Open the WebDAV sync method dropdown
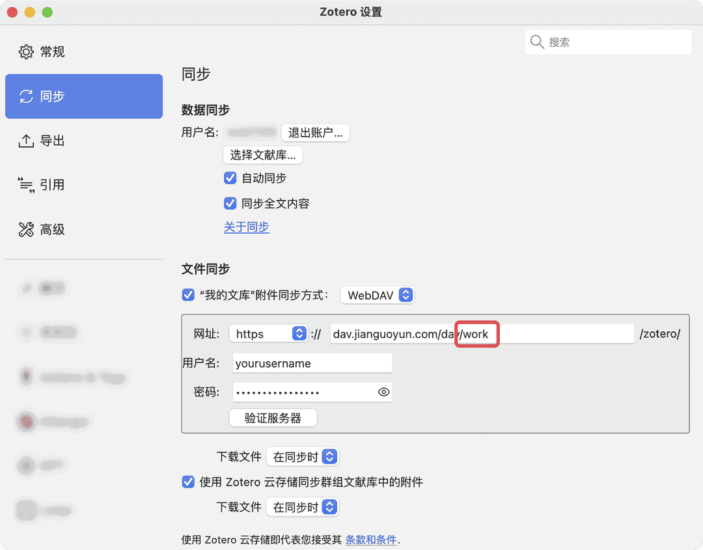Viewport: 703px width, 550px height. point(377,294)
